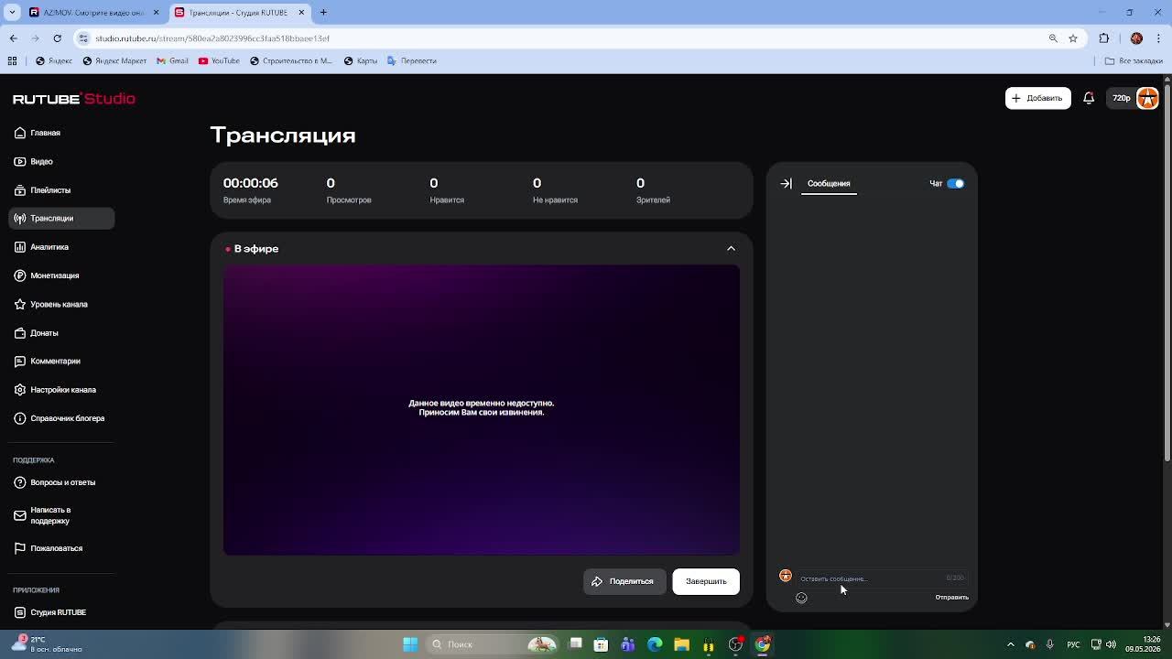The image size is (1172, 659).
Task: Click Завершить to end stream
Action: click(x=706, y=581)
